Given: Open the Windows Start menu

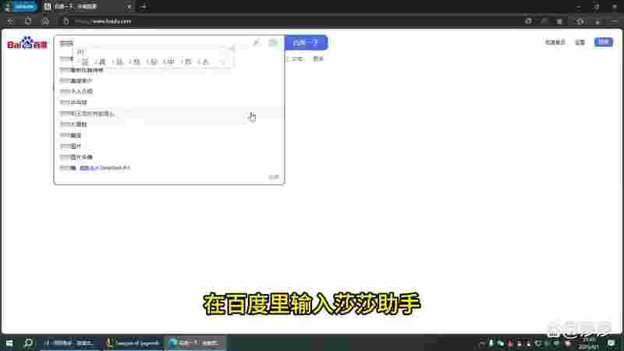Looking at the screenshot, I should 9,342.
